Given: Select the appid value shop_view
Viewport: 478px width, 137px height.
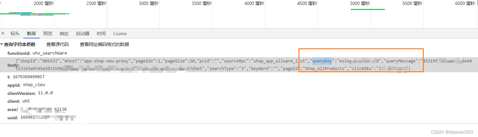Looking at the screenshot, I should click(34, 84).
